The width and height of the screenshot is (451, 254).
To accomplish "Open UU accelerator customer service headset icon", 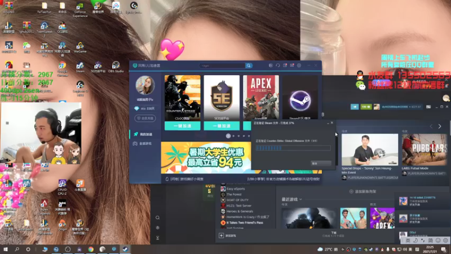I will pyautogui.click(x=277, y=65).
